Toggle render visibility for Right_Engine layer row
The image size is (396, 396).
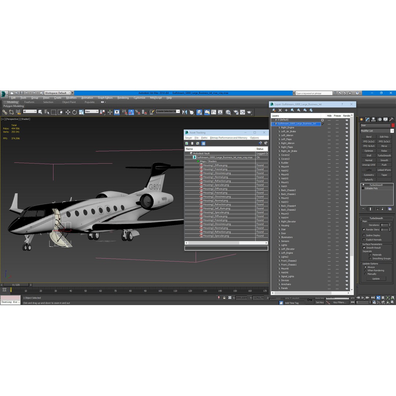click(346, 128)
